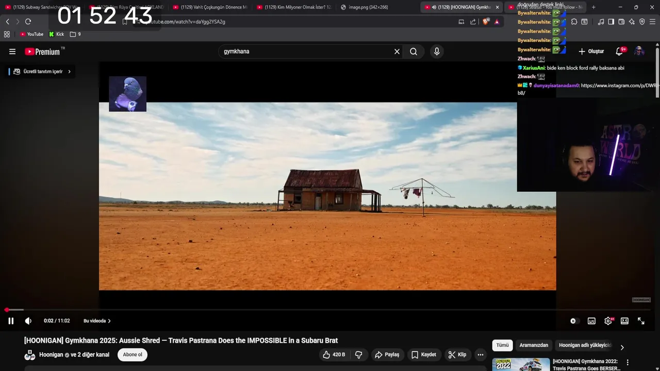Open the Gymkhana 2022 suggested video title
Viewport: 660px width, 371px height.
pyautogui.click(x=586, y=365)
